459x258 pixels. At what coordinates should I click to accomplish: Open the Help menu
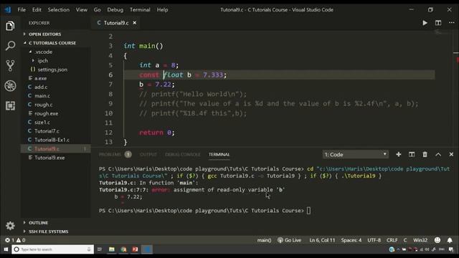point(162,9)
